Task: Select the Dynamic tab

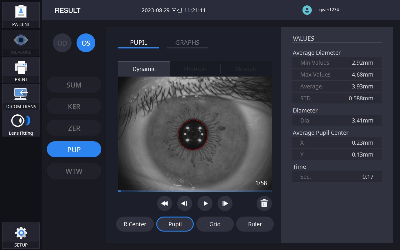Action: click(144, 69)
